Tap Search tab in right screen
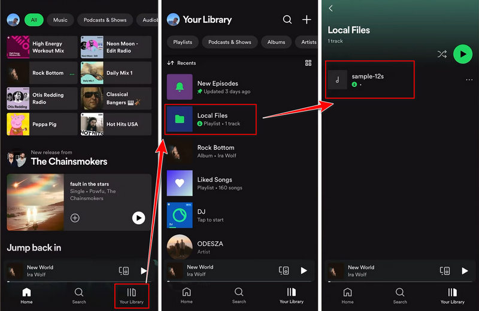Image resolution: width=479 pixels, height=311 pixels. coord(400,295)
